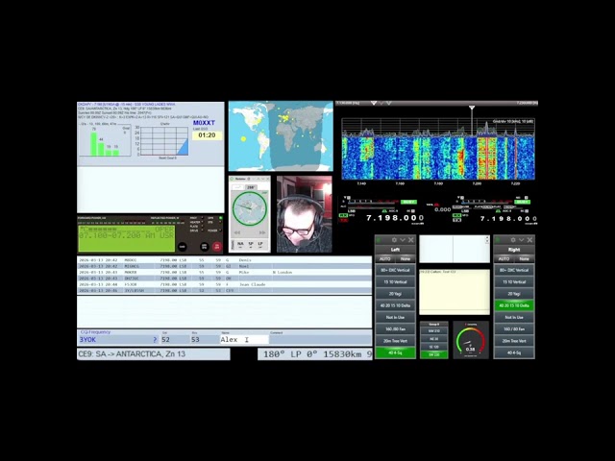Click the Rcv report field showing 53
This screenshot has height=461, width=615.
click(205, 339)
